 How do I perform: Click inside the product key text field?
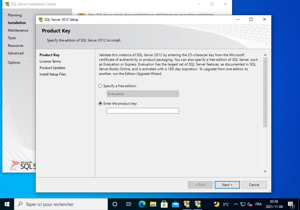point(143,111)
